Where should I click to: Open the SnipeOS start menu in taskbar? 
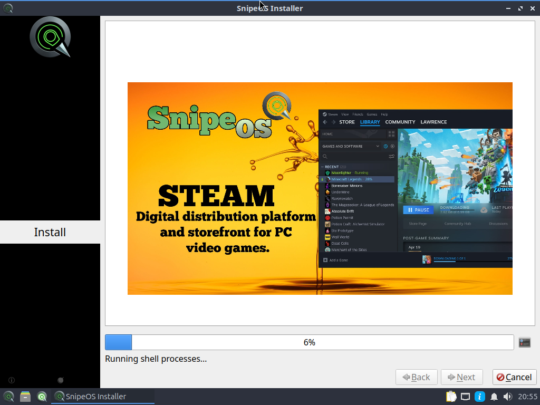[8, 397]
